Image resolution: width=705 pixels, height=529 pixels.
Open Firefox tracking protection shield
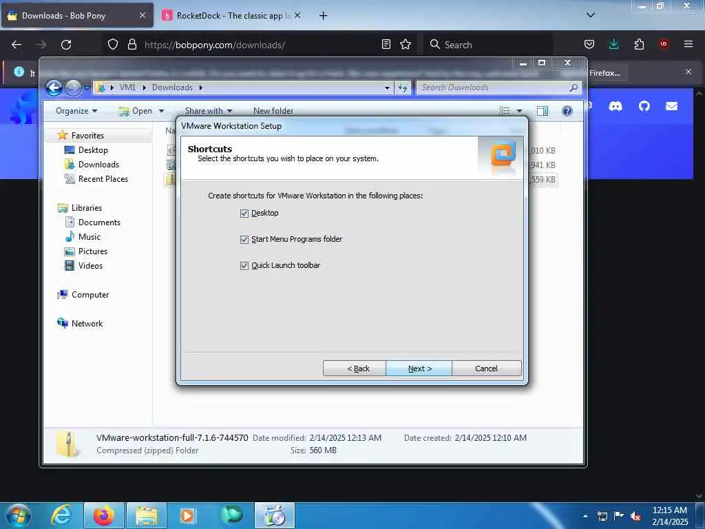coord(113,45)
